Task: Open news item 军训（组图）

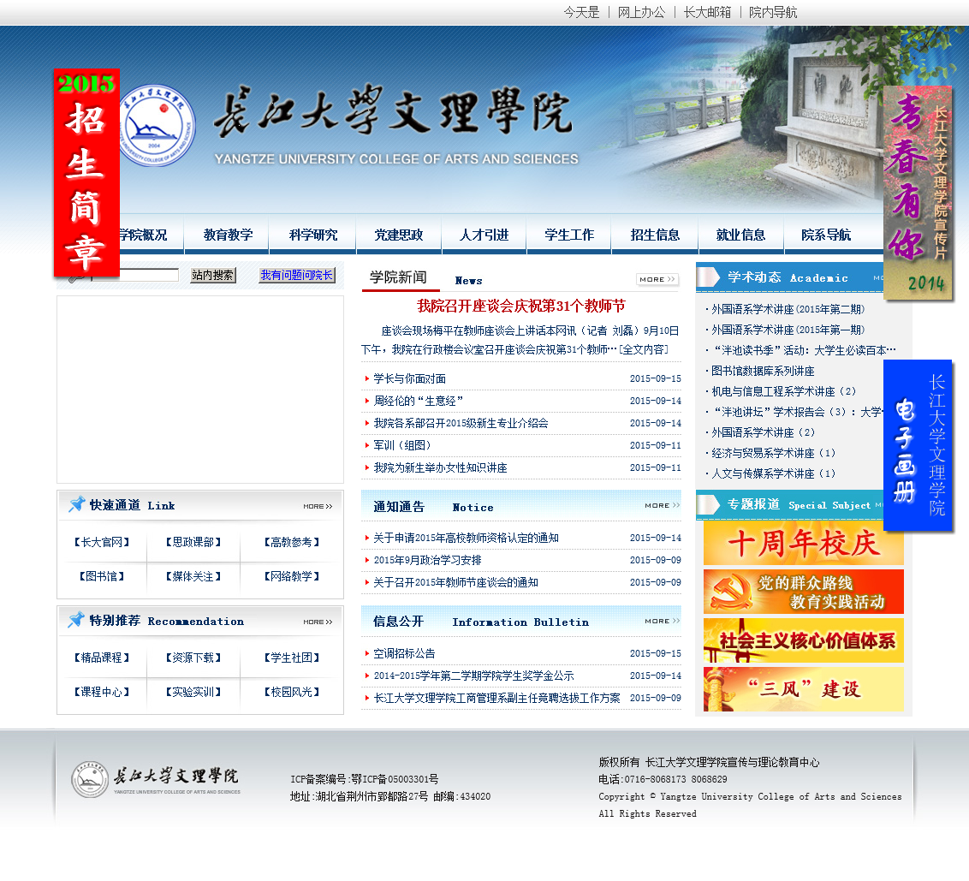Action: pos(402,445)
